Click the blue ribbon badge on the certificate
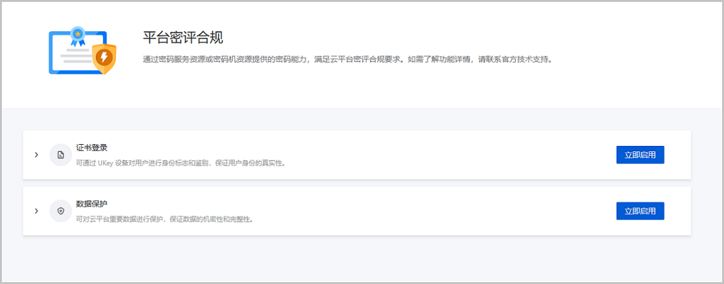The width and height of the screenshot is (724, 284). point(76,35)
